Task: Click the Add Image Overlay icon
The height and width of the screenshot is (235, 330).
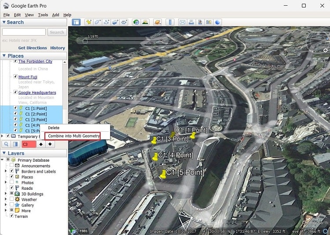Action: point(115,22)
